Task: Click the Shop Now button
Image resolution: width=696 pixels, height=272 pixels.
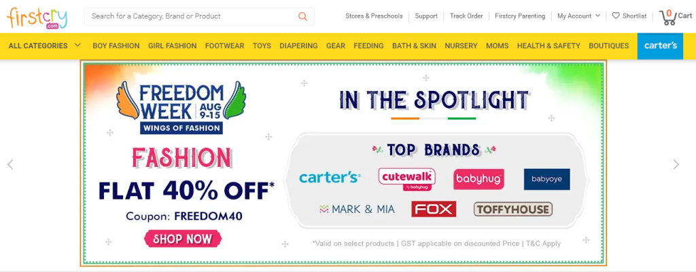Action: 183,239
